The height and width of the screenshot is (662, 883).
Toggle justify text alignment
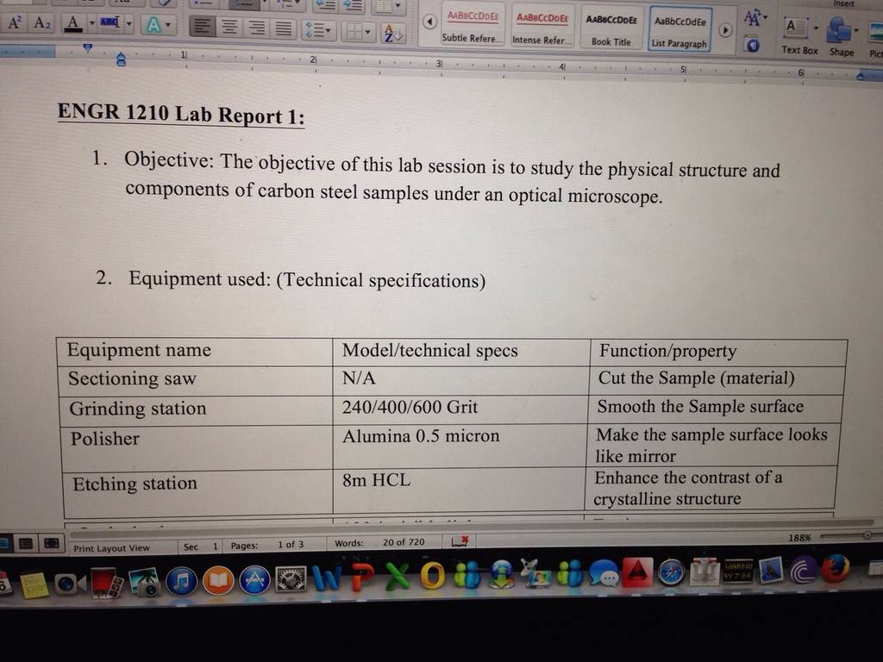coord(283,28)
